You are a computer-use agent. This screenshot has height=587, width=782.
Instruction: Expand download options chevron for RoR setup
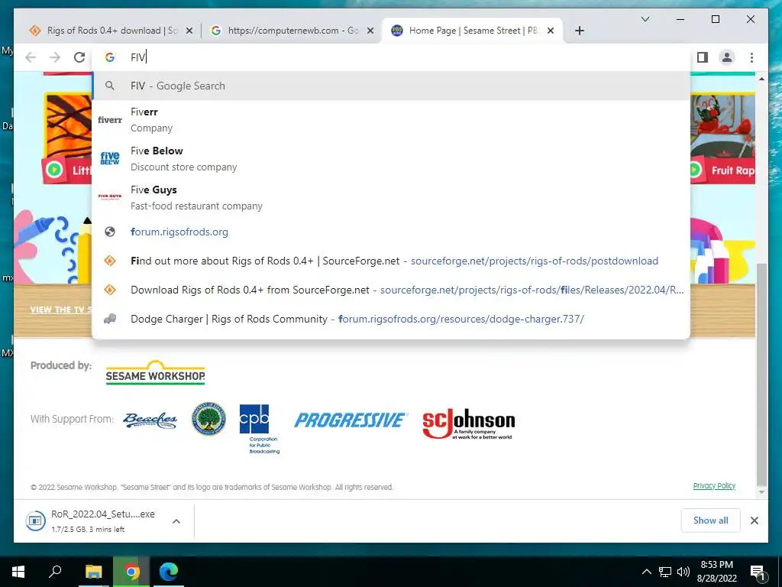coord(176,521)
